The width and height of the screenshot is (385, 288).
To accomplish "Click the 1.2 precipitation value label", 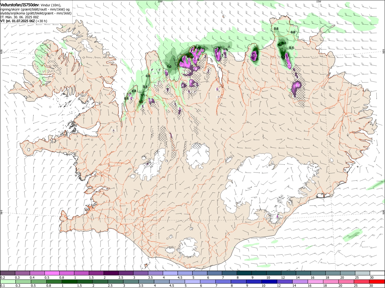I will 141,102.
